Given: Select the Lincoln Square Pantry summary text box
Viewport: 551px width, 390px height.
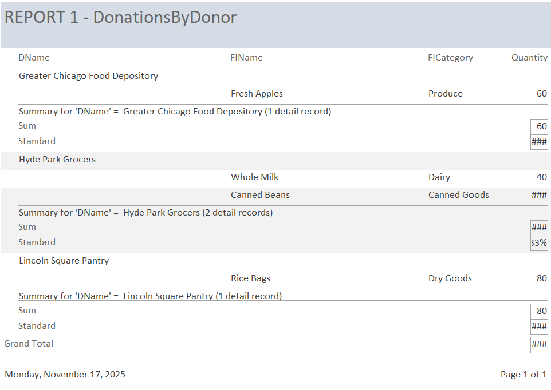Looking at the screenshot, I should 282,296.
